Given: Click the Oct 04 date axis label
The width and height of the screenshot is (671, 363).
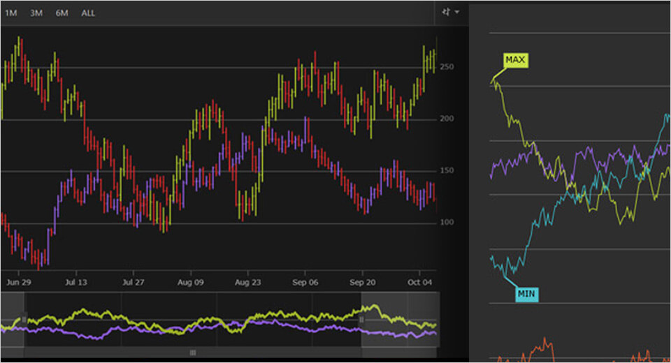Looking at the screenshot, I should coord(420,283).
